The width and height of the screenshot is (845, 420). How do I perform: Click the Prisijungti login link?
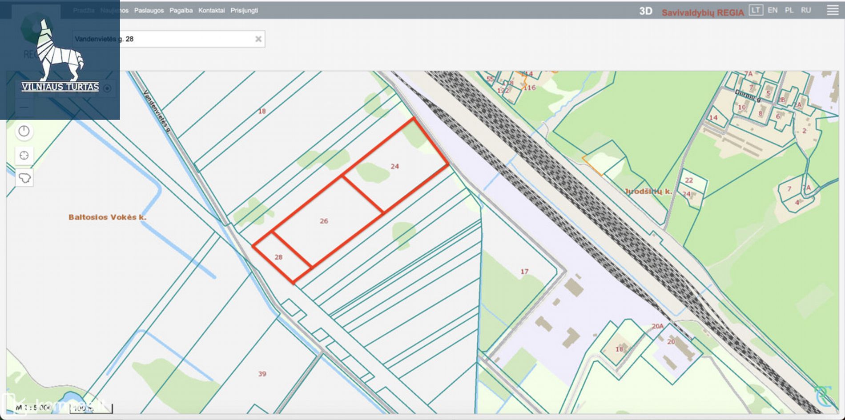[244, 10]
